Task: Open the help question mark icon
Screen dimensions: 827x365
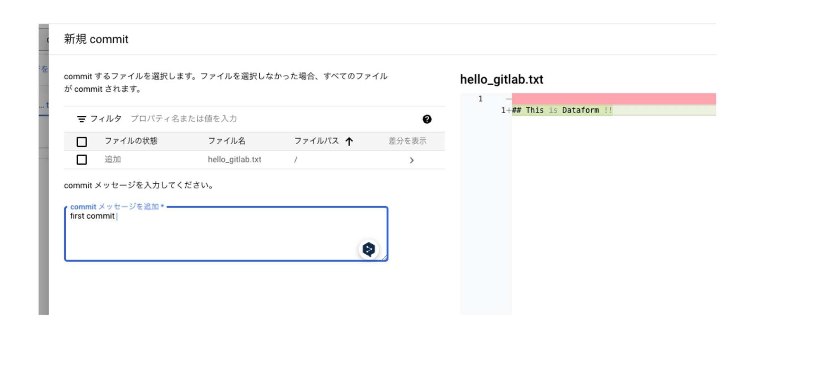Action: 427,119
